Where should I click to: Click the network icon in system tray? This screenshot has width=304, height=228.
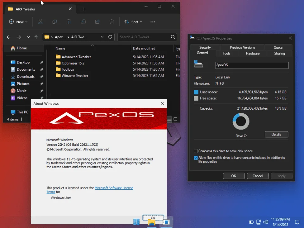258,222
